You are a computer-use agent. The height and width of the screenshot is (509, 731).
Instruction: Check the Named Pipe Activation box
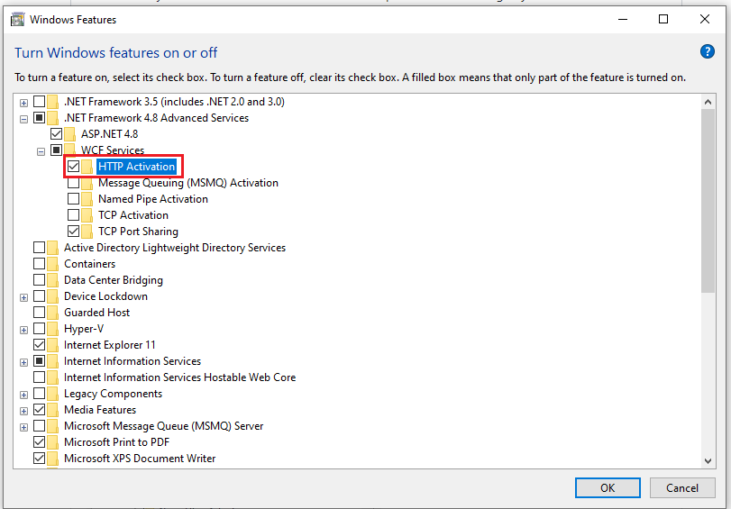(73, 199)
